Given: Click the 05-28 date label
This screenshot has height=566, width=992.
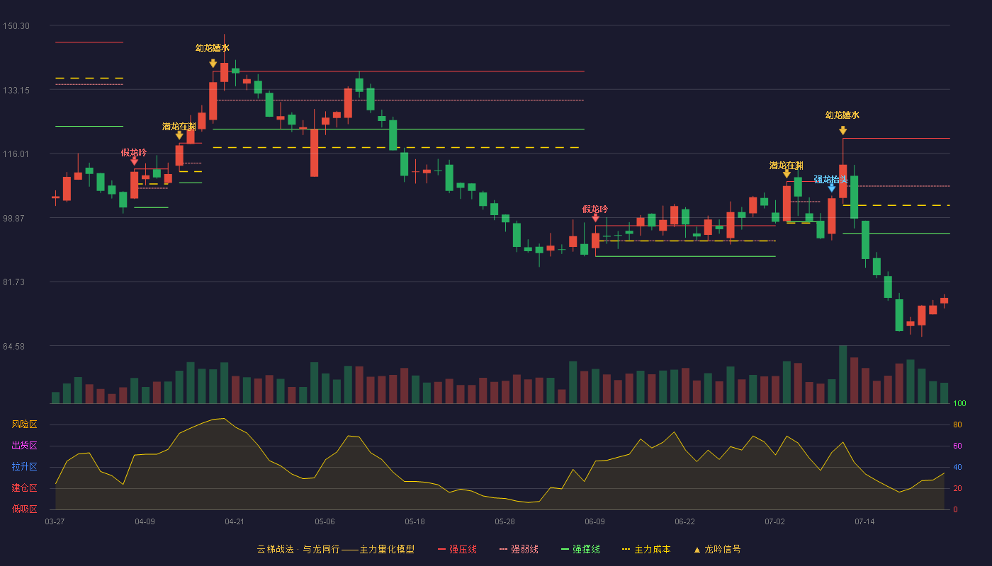Looking at the screenshot, I should 505,521.
